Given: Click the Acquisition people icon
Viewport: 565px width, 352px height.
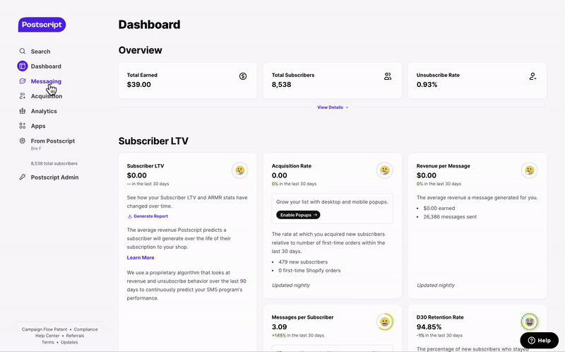Looking at the screenshot, I should [23, 96].
